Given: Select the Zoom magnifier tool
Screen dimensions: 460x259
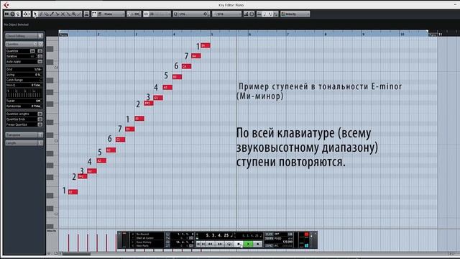Looking at the screenshot, I should (x=74, y=14).
